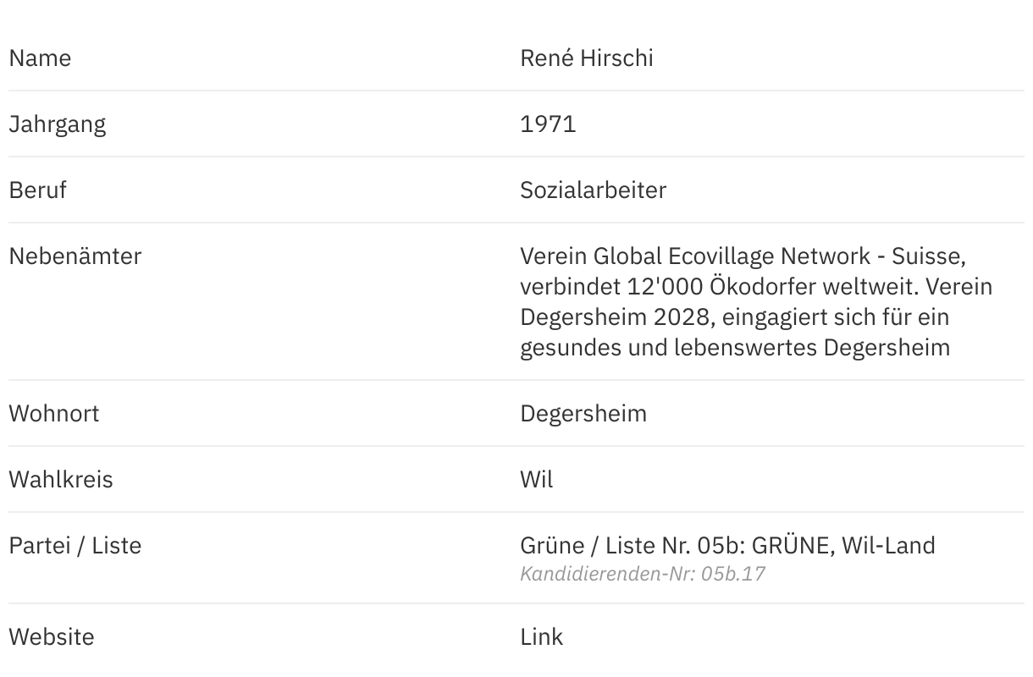The image size is (1033, 677).
Task: Click the Website row label
Action: point(51,636)
